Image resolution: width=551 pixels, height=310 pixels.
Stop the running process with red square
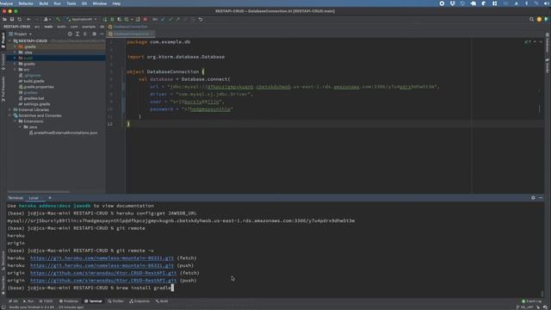pyautogui.click(x=145, y=19)
